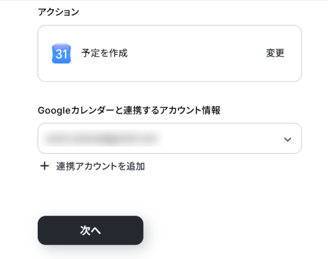Image resolution: width=328 pixels, height=259 pixels.
Task: Click empty area inside the account combo box
Action: coord(222,138)
